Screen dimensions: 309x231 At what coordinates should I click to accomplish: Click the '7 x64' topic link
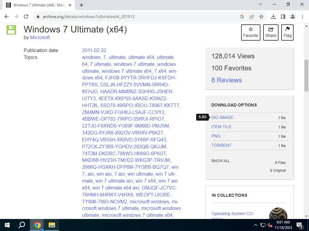coord(160,71)
